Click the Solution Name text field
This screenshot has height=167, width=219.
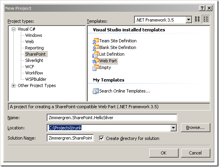pyautogui.click(x=70, y=138)
